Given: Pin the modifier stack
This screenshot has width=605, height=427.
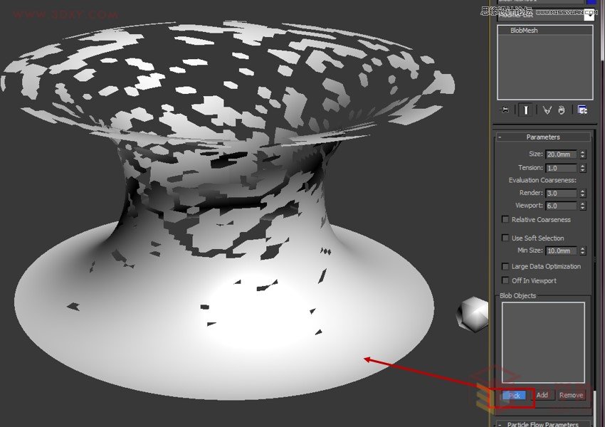Looking at the screenshot, I should 506,109.
